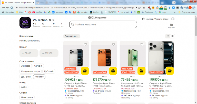Choose the До 3 дней delivery option
This screenshot has height=104, width=197.
(x=49, y=71)
